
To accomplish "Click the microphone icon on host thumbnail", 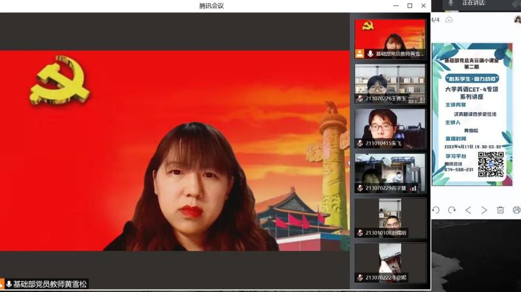I will pyautogui.click(x=370, y=53).
